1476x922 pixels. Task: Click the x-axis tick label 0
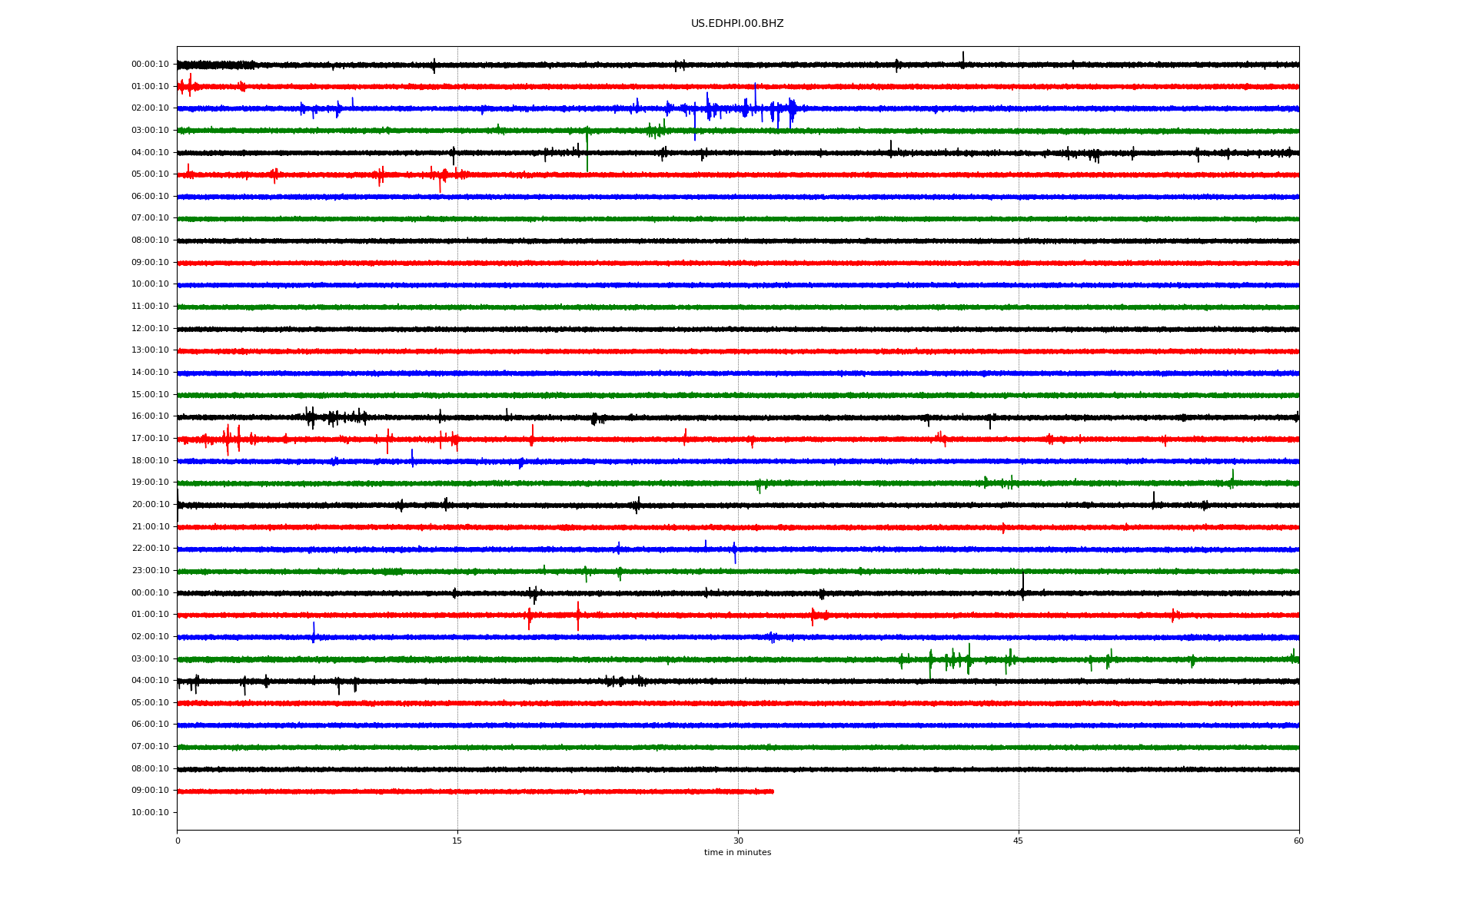pyautogui.click(x=178, y=841)
